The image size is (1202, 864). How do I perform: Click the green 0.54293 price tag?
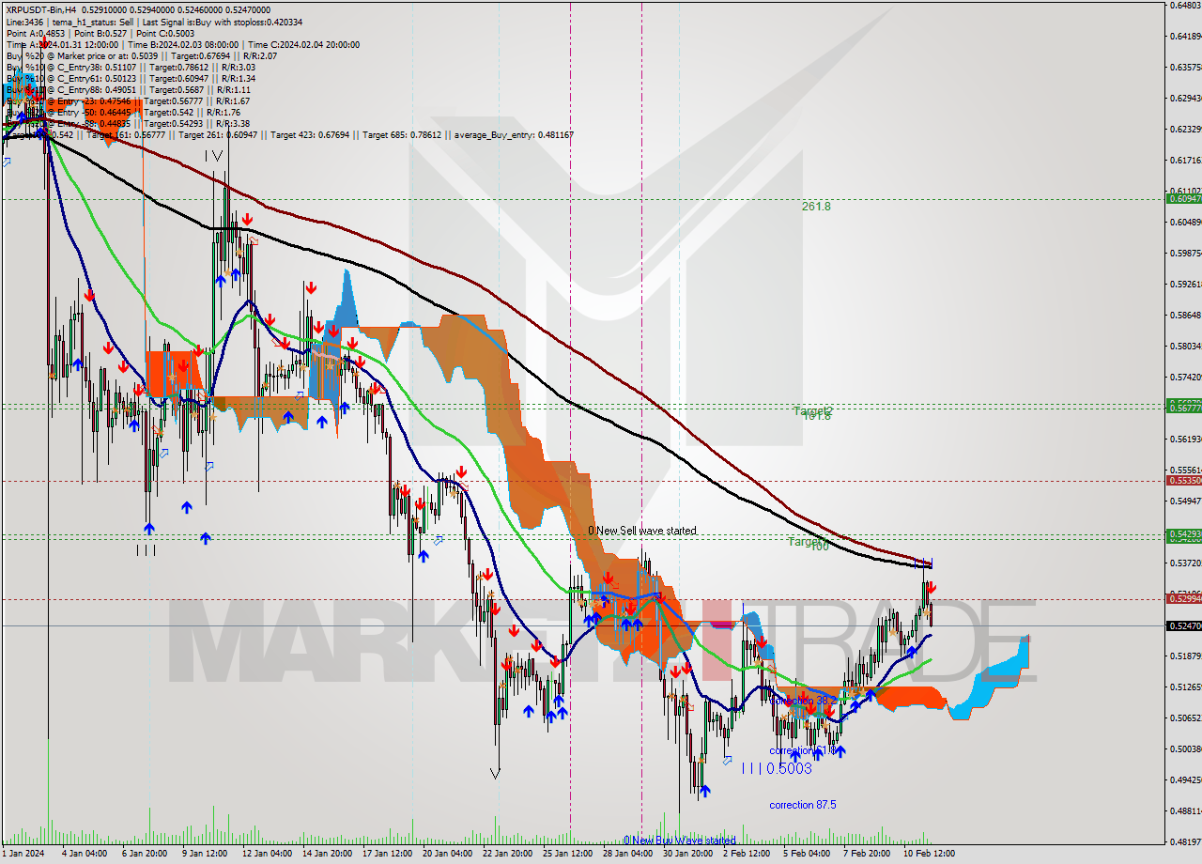pyautogui.click(x=1183, y=533)
